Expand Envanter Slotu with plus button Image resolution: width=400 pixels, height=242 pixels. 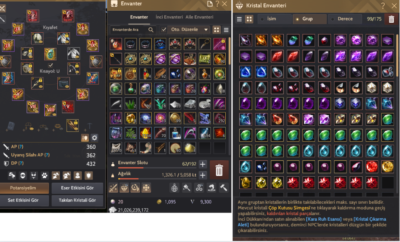(x=203, y=164)
